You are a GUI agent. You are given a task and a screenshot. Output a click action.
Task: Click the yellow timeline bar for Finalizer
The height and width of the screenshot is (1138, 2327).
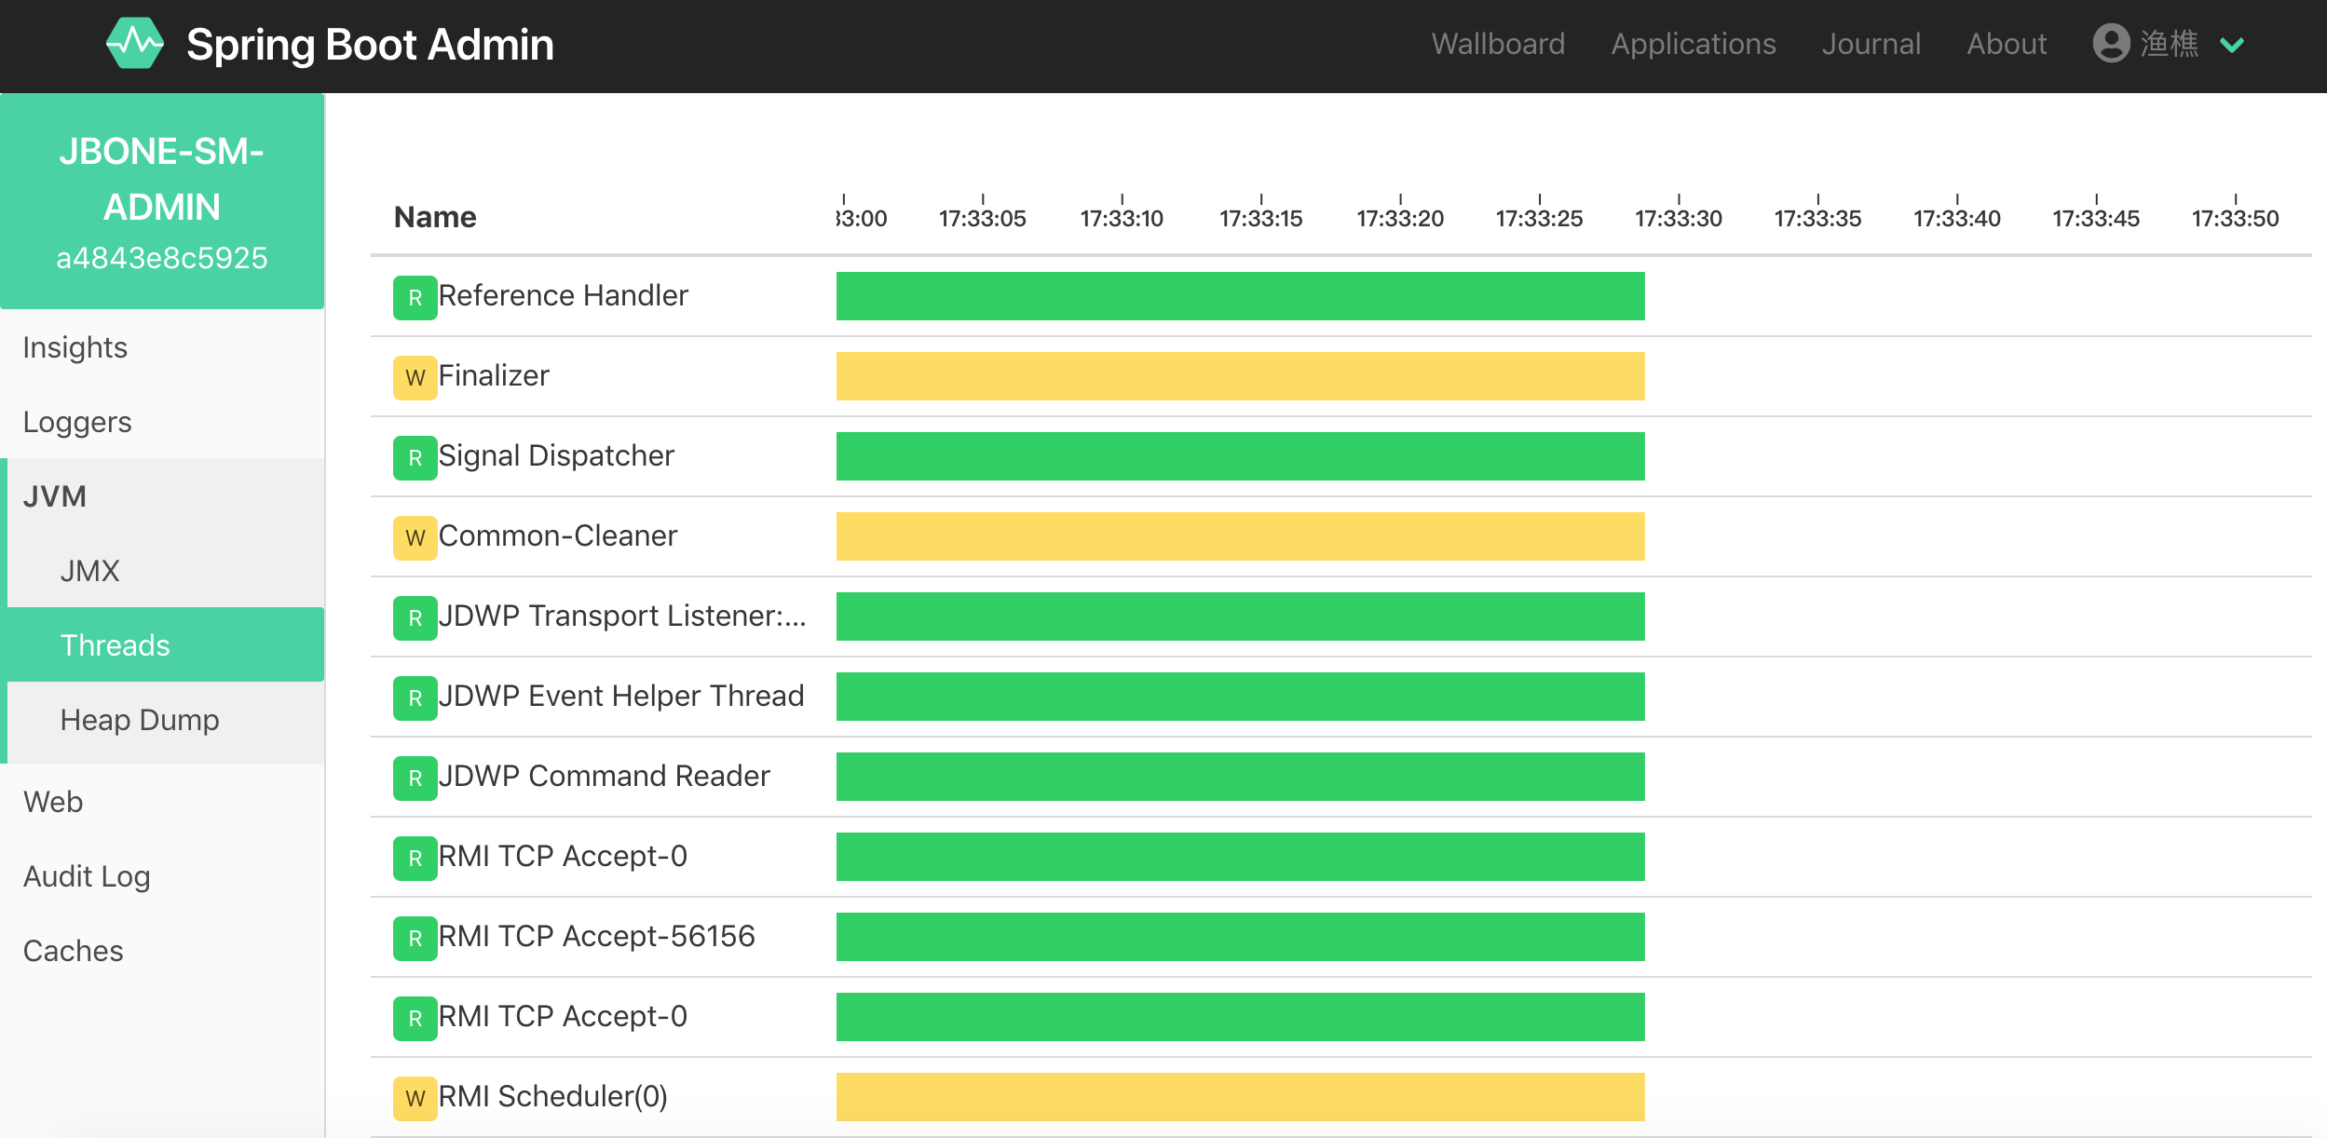1239,376
